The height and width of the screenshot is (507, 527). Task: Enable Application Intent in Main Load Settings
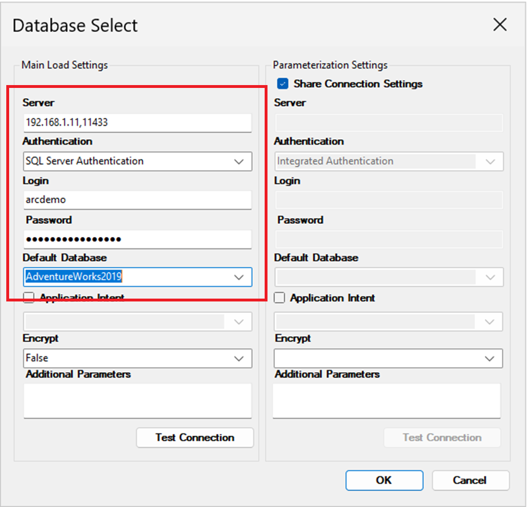tap(29, 297)
